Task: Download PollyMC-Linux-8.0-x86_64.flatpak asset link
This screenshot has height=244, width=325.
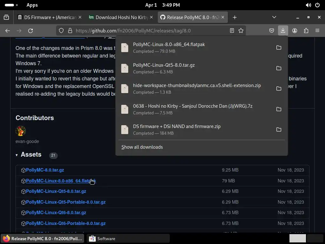Action: 61,181
